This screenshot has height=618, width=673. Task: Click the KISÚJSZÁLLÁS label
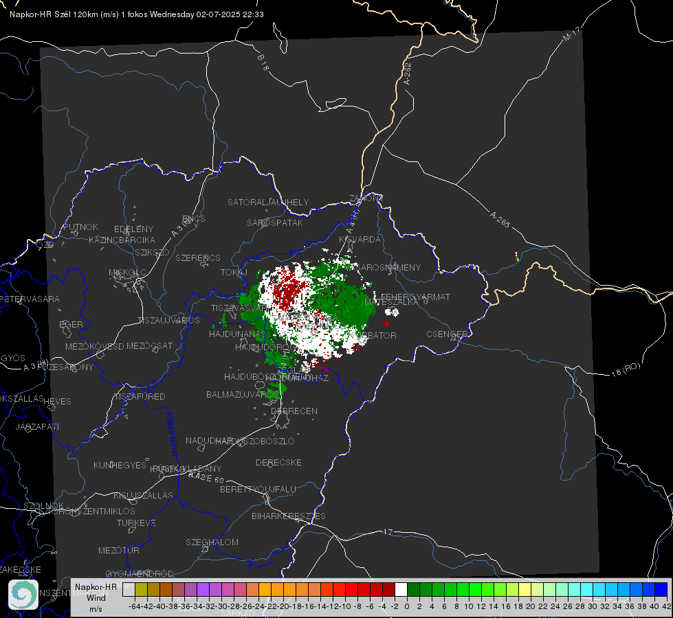143,495
